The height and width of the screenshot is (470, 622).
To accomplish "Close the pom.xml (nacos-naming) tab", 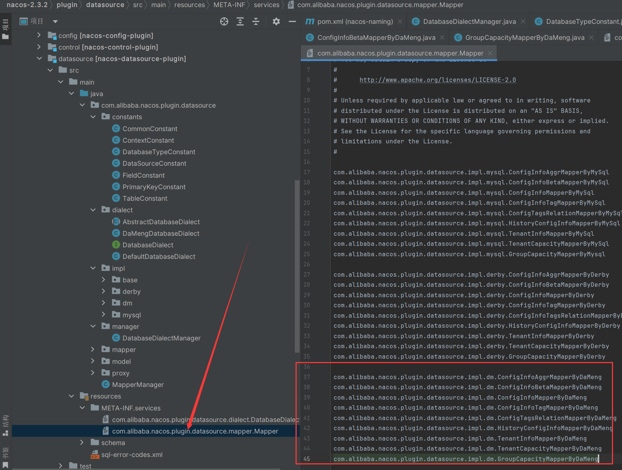I will click(400, 22).
